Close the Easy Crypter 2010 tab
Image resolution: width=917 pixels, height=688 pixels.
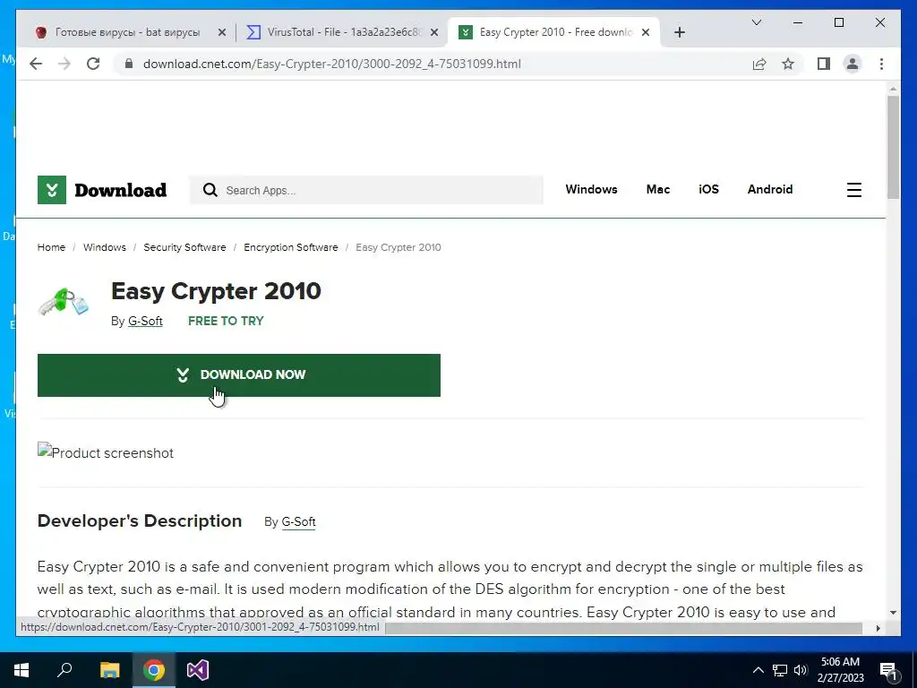[646, 32]
